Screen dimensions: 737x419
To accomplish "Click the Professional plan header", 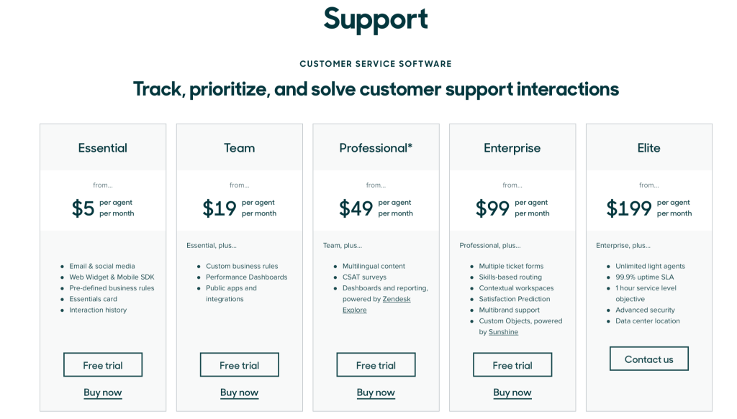I will coord(376,147).
